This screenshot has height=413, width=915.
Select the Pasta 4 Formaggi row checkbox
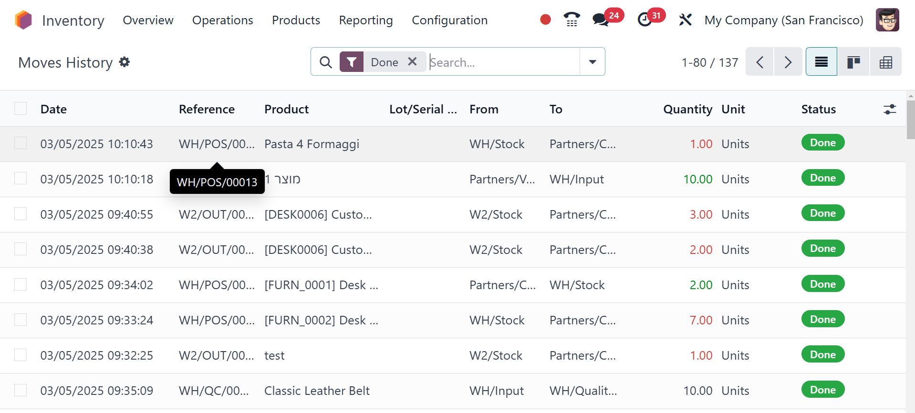(21, 143)
